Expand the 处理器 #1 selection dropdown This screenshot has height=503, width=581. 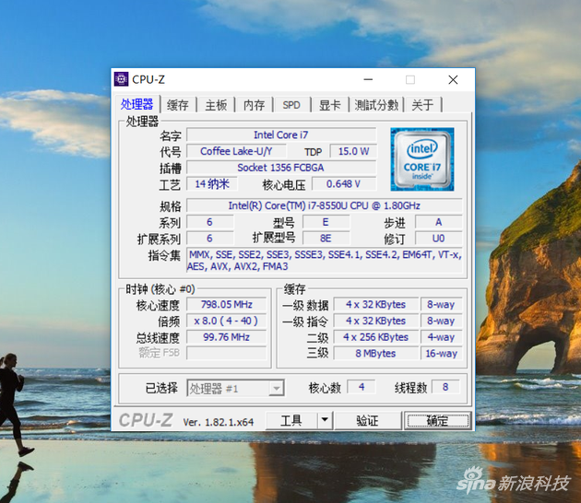(276, 388)
